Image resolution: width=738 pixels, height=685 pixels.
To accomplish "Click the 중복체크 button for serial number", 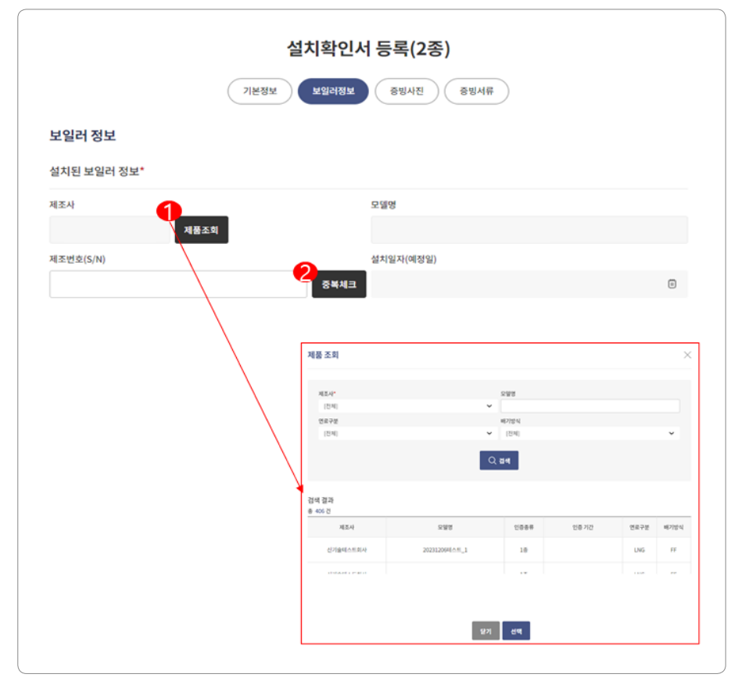I will [x=339, y=285].
